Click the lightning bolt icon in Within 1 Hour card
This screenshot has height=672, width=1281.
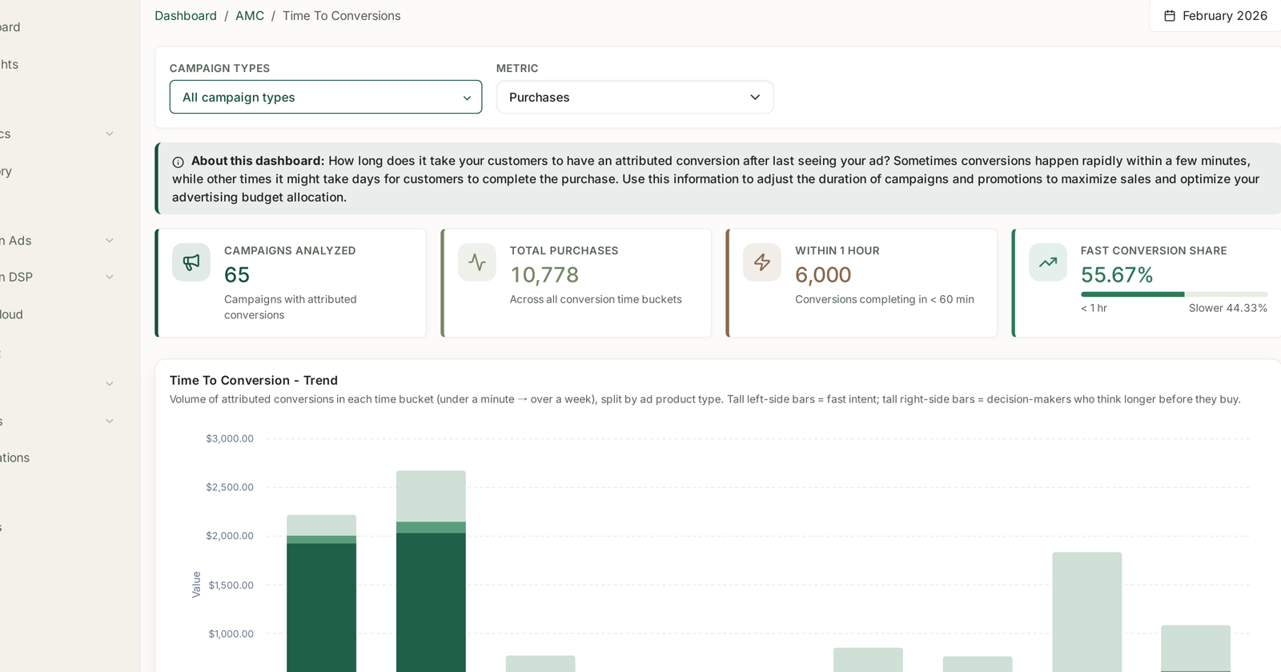click(762, 262)
